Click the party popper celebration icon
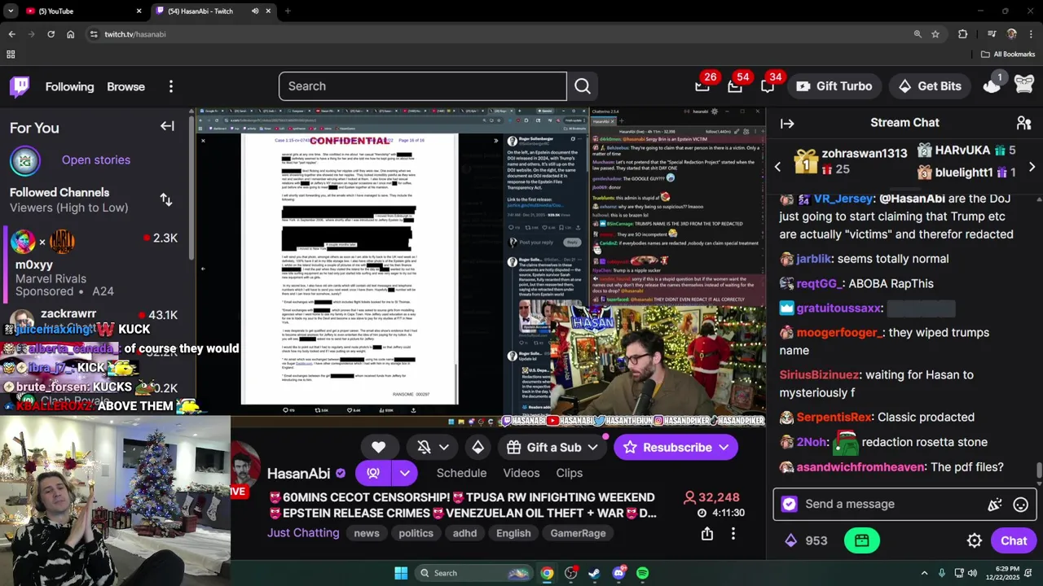 pyautogui.click(x=994, y=505)
